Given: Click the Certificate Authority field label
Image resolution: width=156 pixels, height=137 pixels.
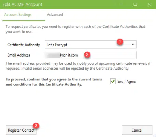Looking at the screenshot, I should point(24,45).
